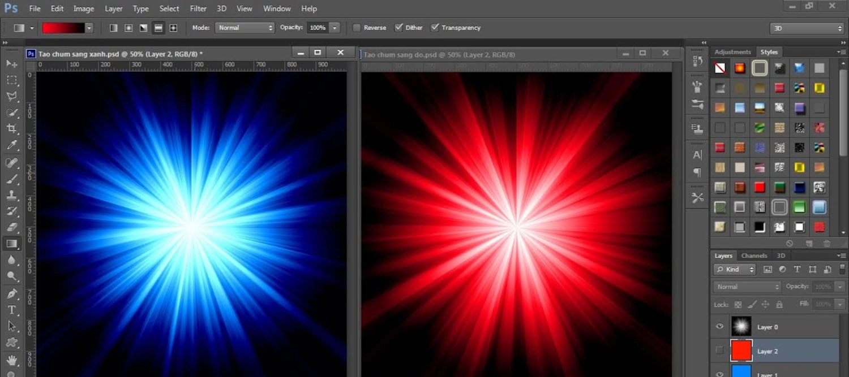Select the Move tool
Image resolution: width=849 pixels, height=377 pixels.
[x=12, y=63]
